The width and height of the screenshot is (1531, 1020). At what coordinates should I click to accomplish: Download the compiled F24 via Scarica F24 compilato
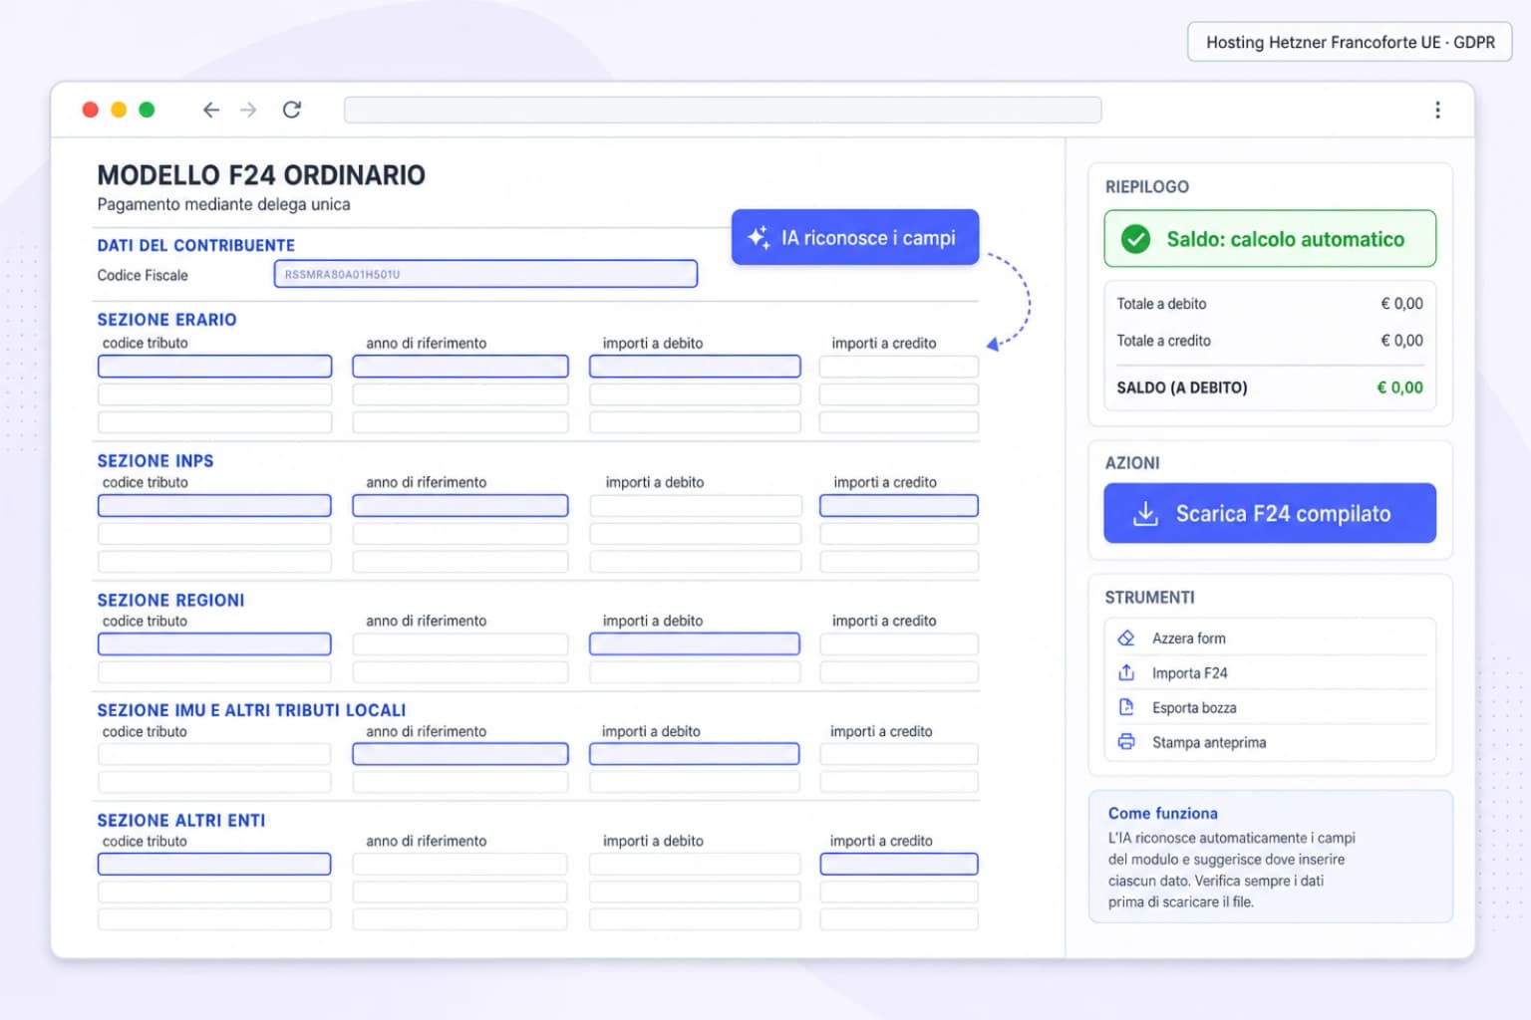[x=1270, y=513]
